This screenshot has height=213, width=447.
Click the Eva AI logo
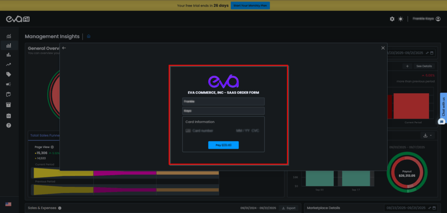click(17, 19)
